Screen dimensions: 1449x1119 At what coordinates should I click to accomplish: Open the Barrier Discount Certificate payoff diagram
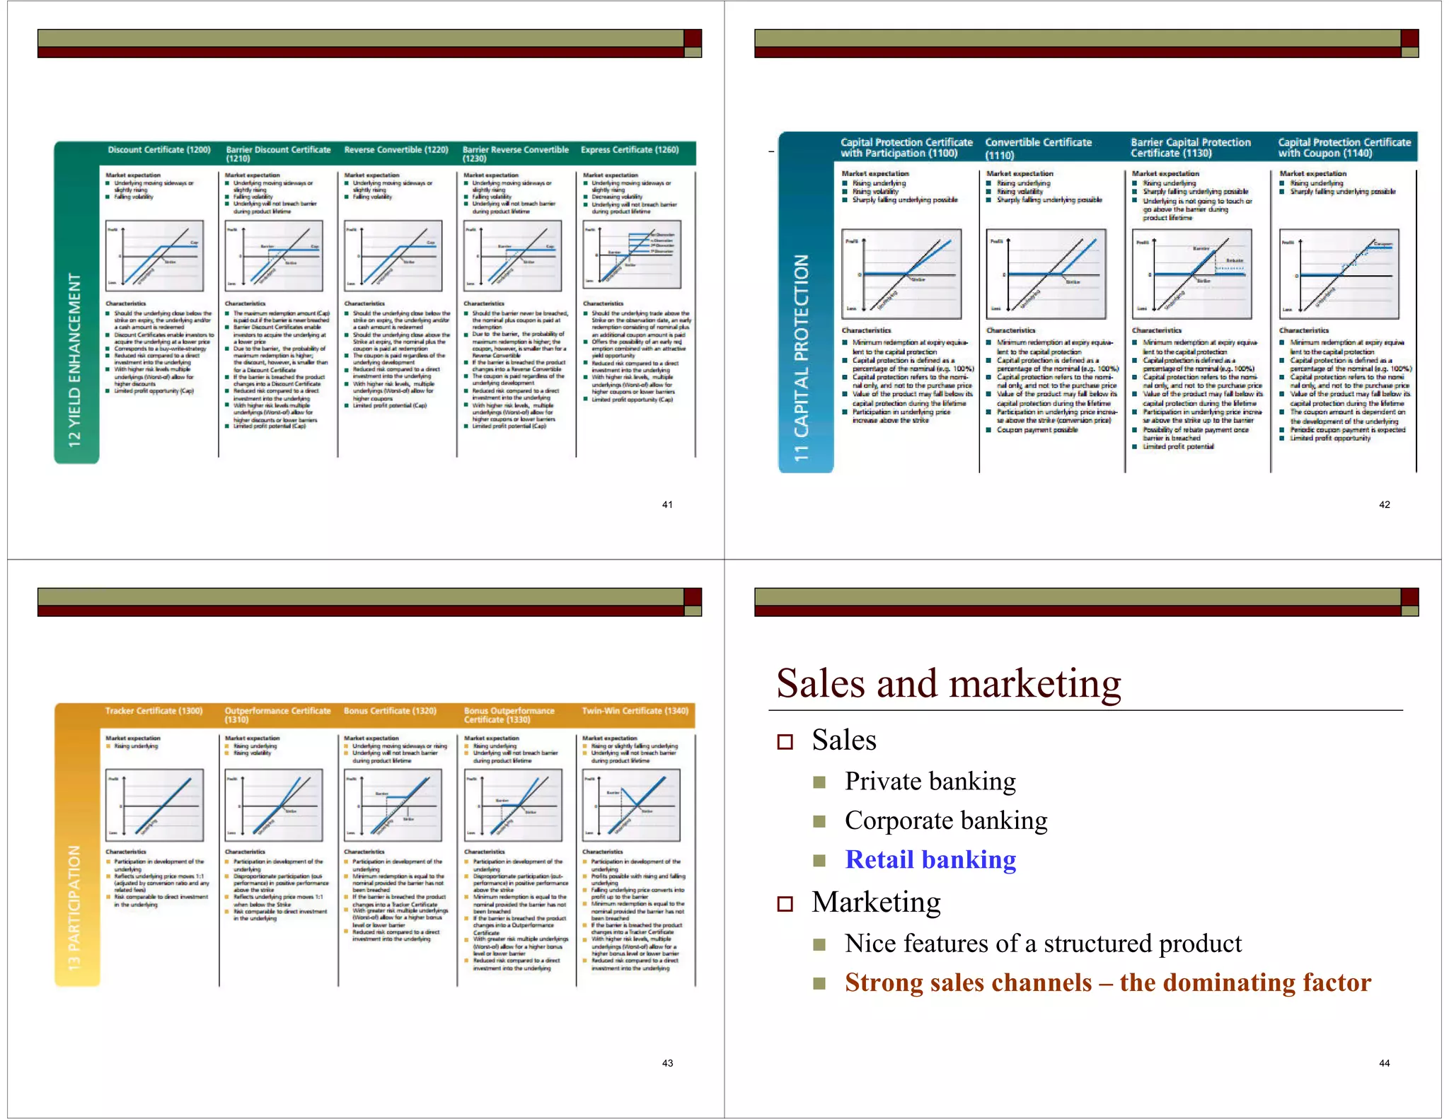coord(274,255)
